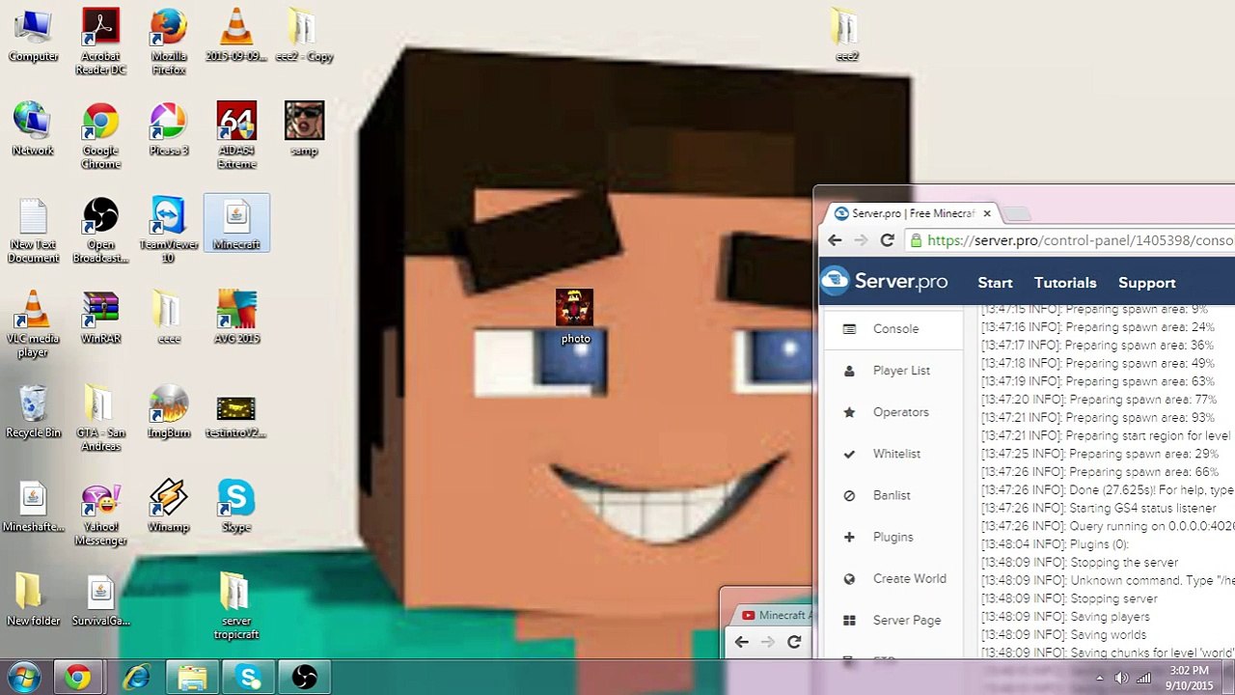Select the samp desktop icon

(x=304, y=128)
